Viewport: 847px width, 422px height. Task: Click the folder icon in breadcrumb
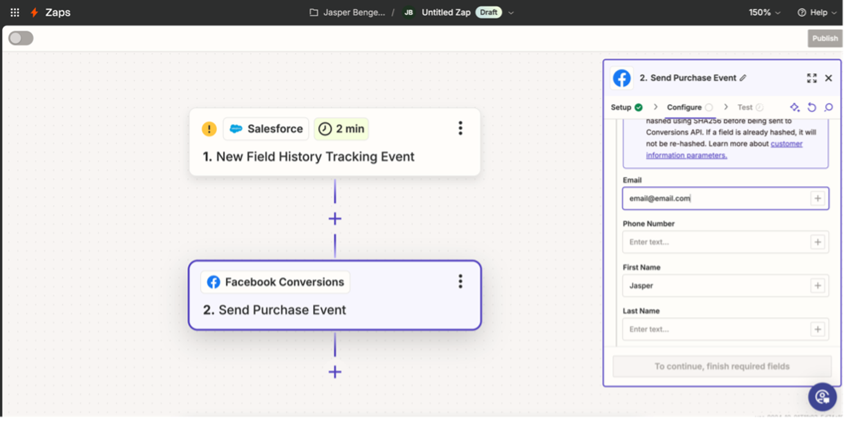tap(314, 12)
